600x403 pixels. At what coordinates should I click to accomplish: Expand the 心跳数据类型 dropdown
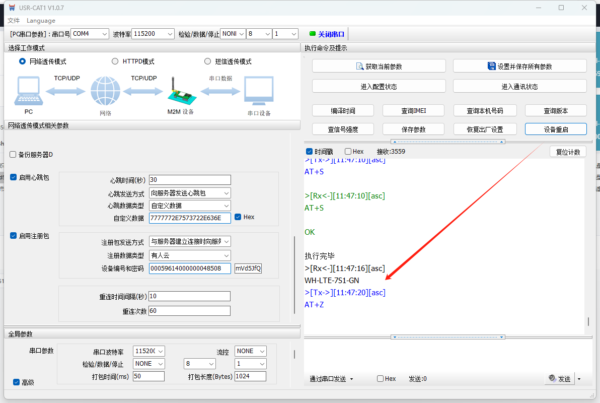[190, 206]
